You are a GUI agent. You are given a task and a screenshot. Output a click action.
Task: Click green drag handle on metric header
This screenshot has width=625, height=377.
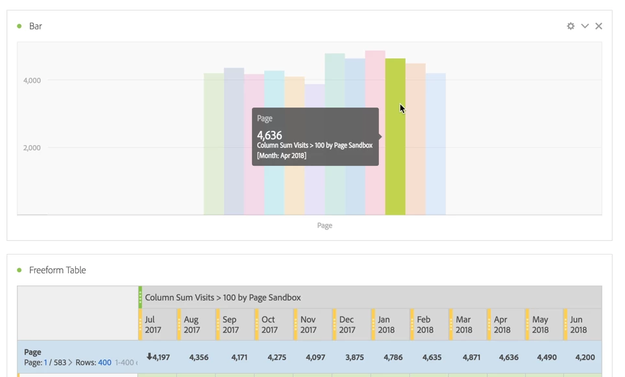point(140,297)
